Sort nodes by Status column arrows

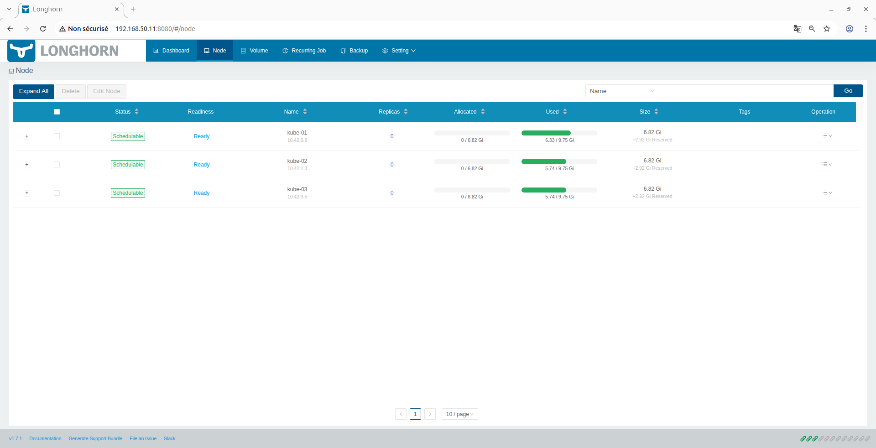(136, 112)
